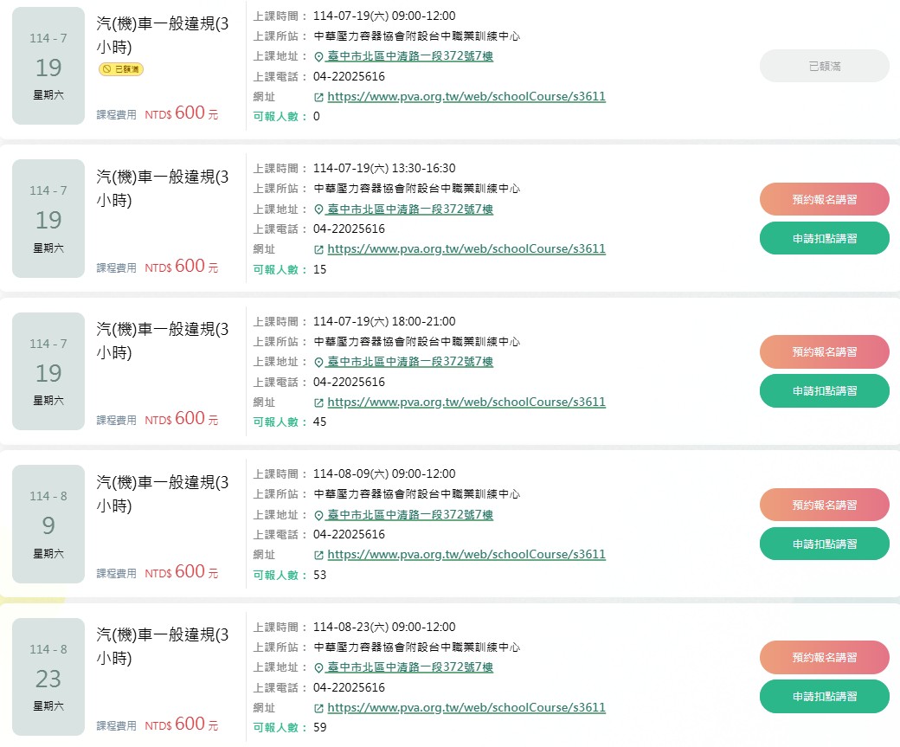Click NTD$ 600 fee in the 已額滿 card
The height and width of the screenshot is (747, 900).
coord(182,113)
